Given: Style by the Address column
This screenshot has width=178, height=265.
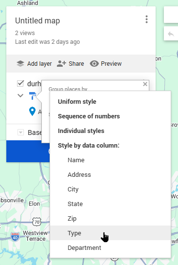Looking at the screenshot, I should [110, 174].
